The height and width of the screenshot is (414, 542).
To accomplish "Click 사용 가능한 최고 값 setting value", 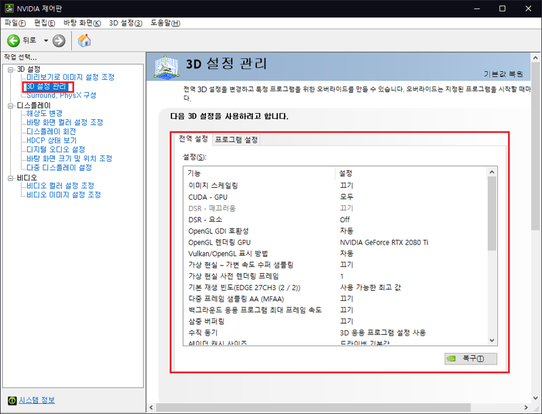I will pos(370,287).
